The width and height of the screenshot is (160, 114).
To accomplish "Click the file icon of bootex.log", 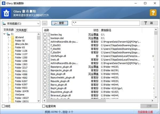I will pyautogui.click(x=49, y=35).
